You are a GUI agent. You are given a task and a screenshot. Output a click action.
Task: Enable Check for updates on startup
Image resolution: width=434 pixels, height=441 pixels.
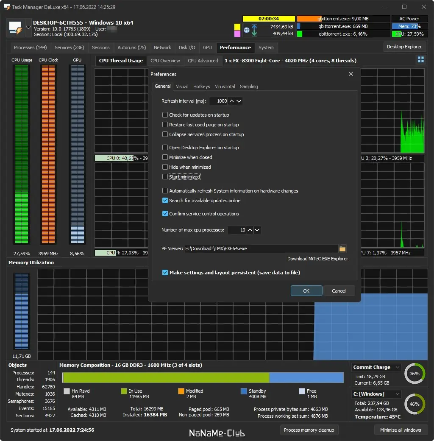click(x=165, y=115)
